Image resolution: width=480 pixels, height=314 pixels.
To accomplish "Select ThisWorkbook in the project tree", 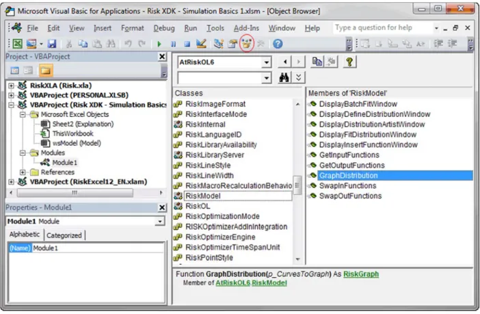I will point(73,133).
